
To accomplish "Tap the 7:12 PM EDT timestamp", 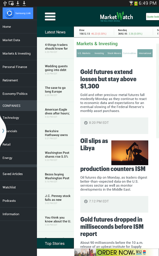I will (99, 201).
